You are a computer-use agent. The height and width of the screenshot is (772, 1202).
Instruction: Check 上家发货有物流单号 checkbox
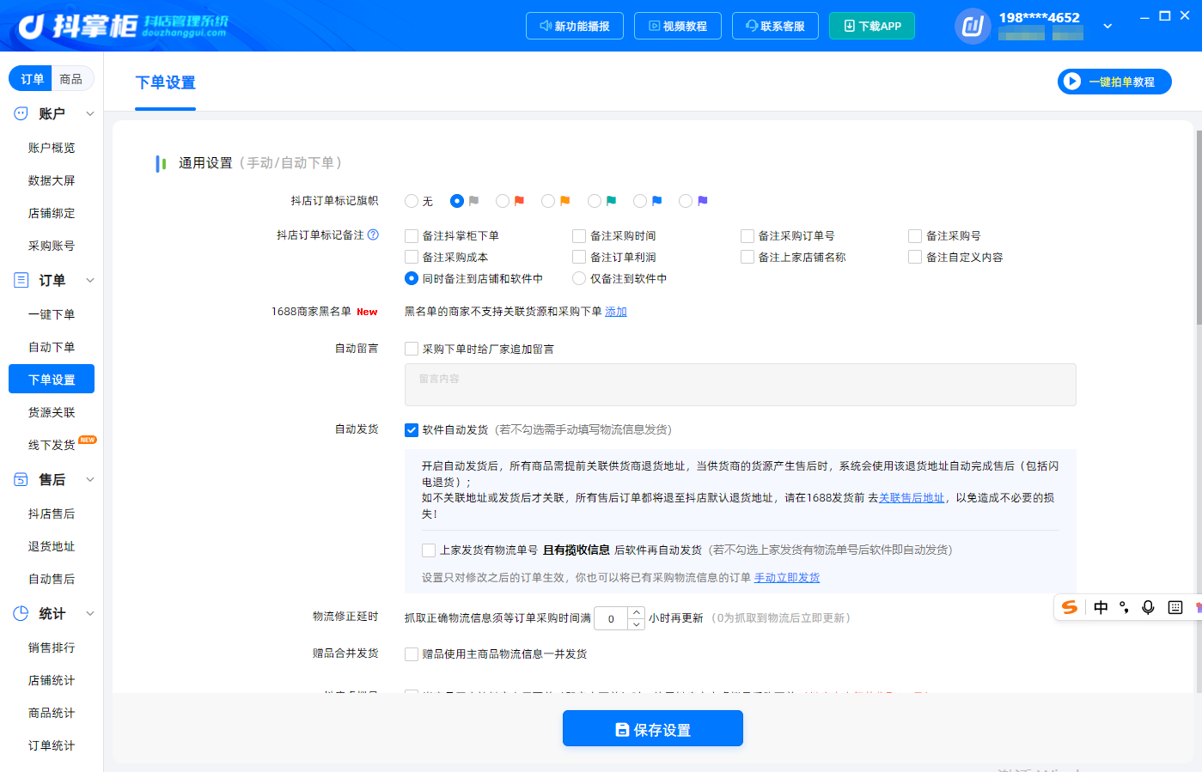[x=429, y=550]
